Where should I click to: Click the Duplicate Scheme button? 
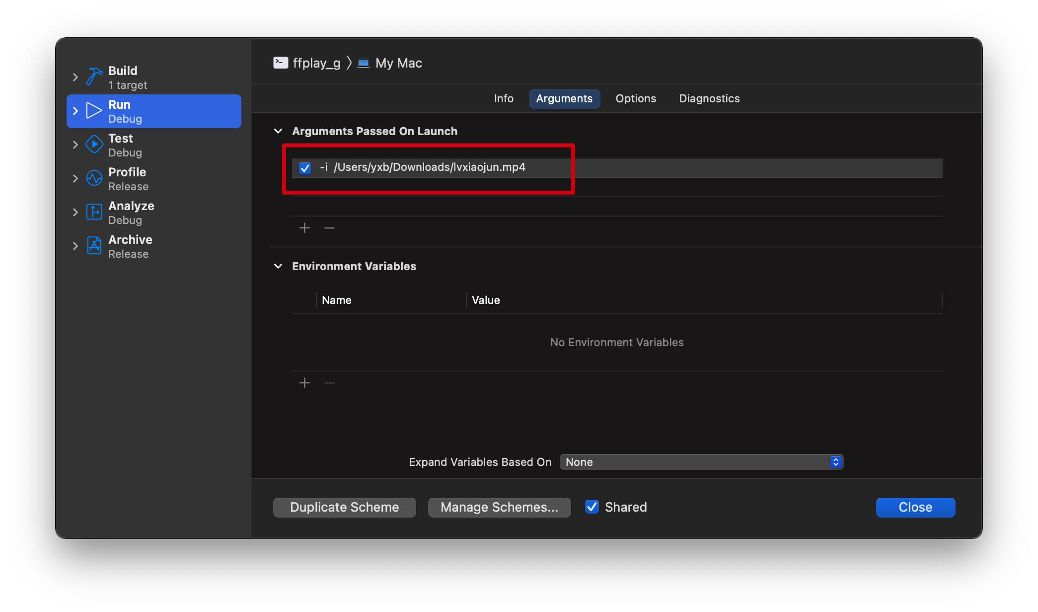(x=345, y=507)
